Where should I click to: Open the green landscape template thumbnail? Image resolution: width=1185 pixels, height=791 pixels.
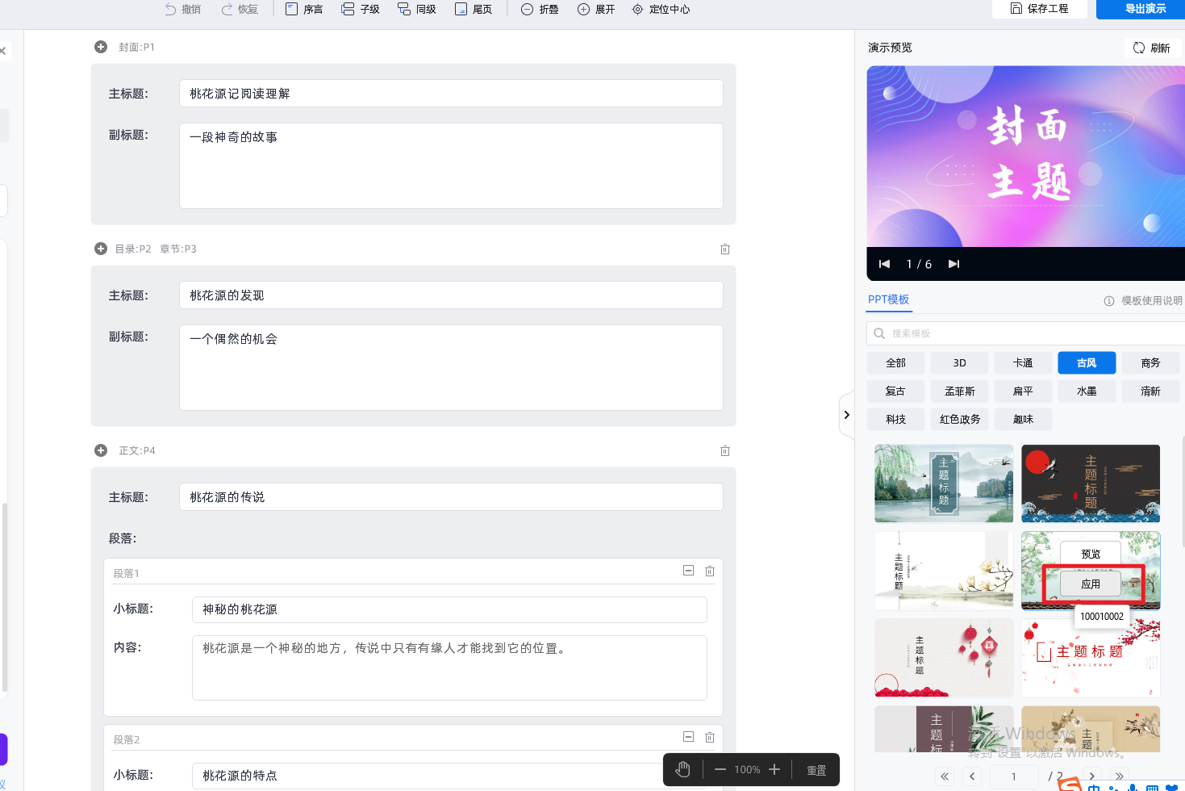(943, 483)
